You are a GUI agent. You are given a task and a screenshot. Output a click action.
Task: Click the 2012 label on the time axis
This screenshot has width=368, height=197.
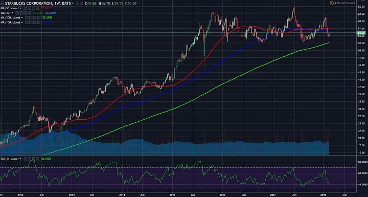20,195
